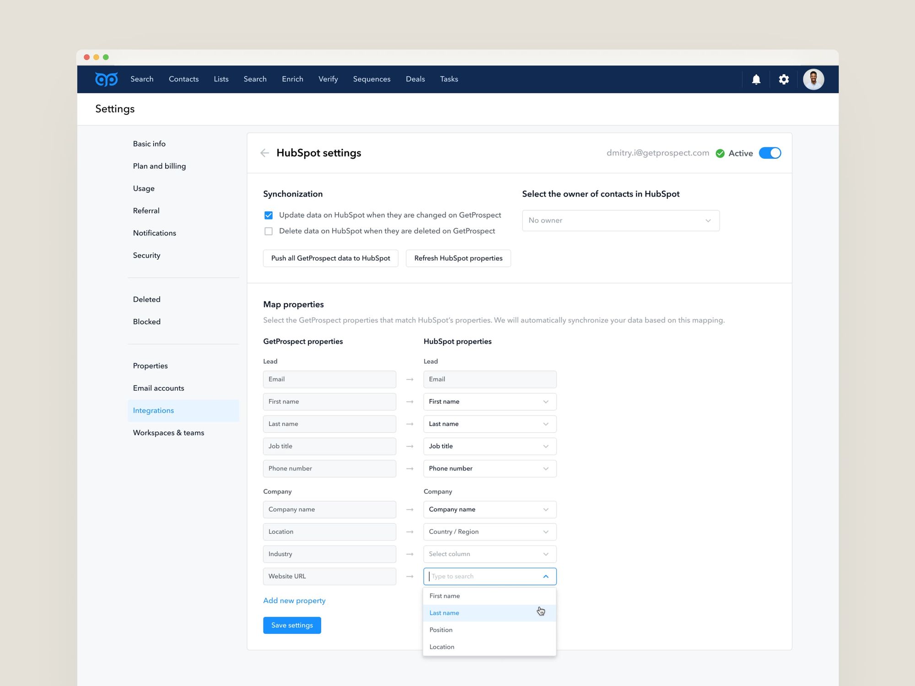Viewport: 915px width, 686px height.
Task: Expand the Industry Select column dropdown
Action: coord(490,554)
